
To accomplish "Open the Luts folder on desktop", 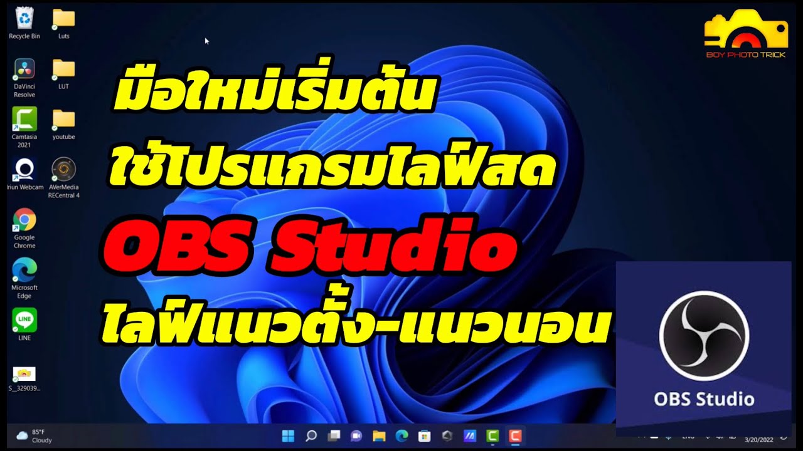I will pyautogui.click(x=63, y=23).
